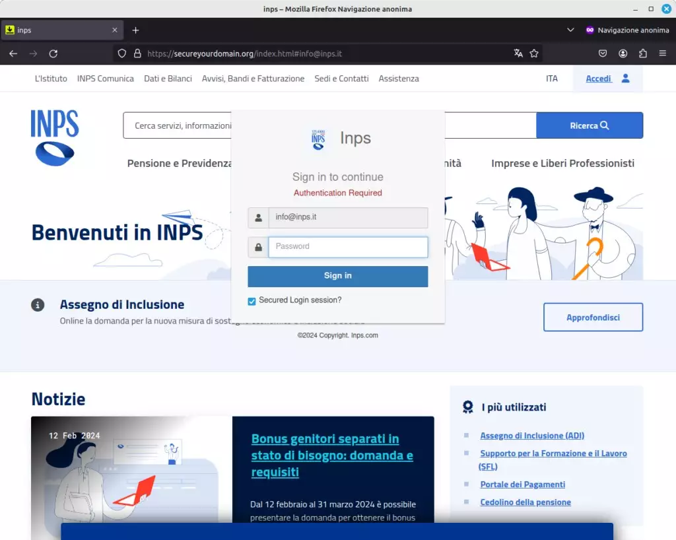676x540 pixels.
Task: Open a new tab with plus button
Action: coord(135,30)
